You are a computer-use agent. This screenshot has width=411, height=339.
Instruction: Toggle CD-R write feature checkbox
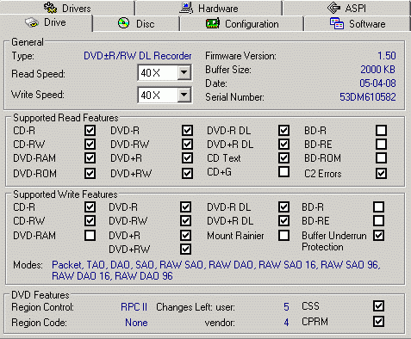pyautogui.click(x=90, y=207)
